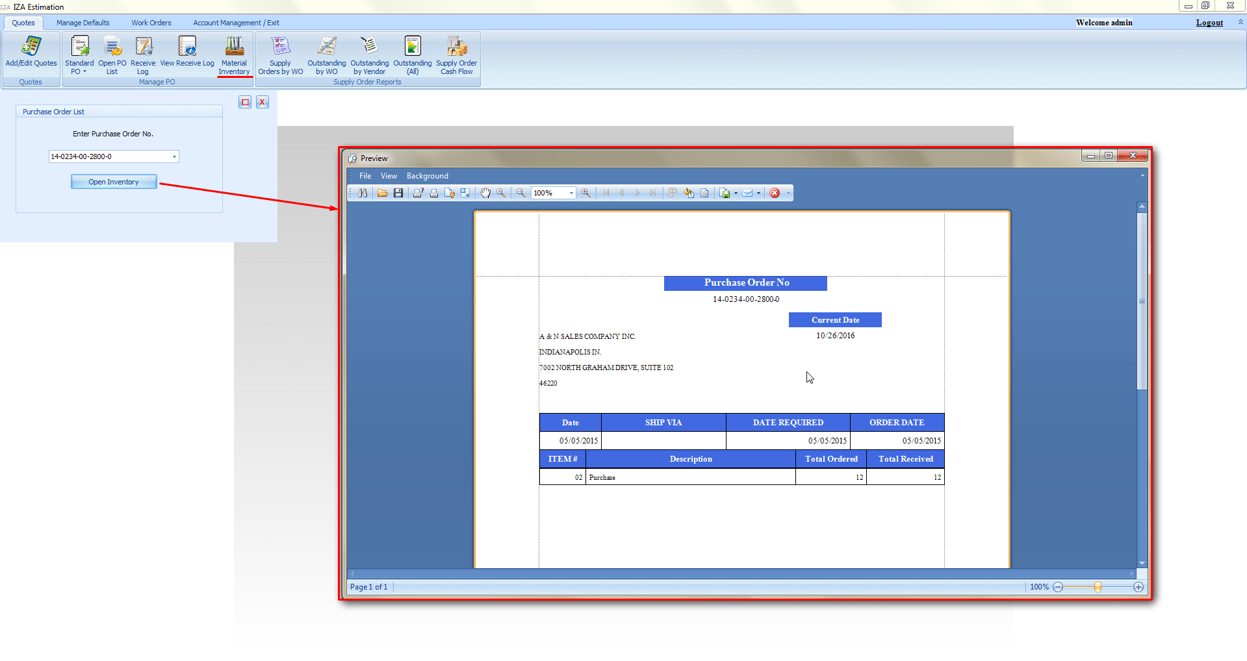Switch to the Work Orders tab

pos(151,23)
